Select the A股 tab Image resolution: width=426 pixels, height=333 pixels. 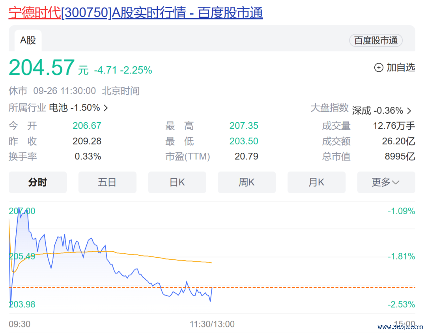(x=28, y=40)
